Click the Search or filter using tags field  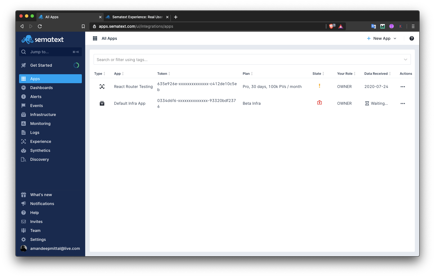click(x=252, y=59)
